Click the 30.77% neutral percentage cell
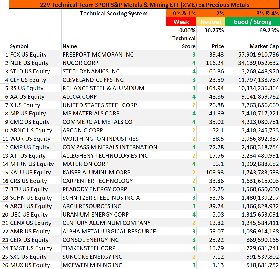The width and height of the screenshot is (280, 269). [210, 30]
